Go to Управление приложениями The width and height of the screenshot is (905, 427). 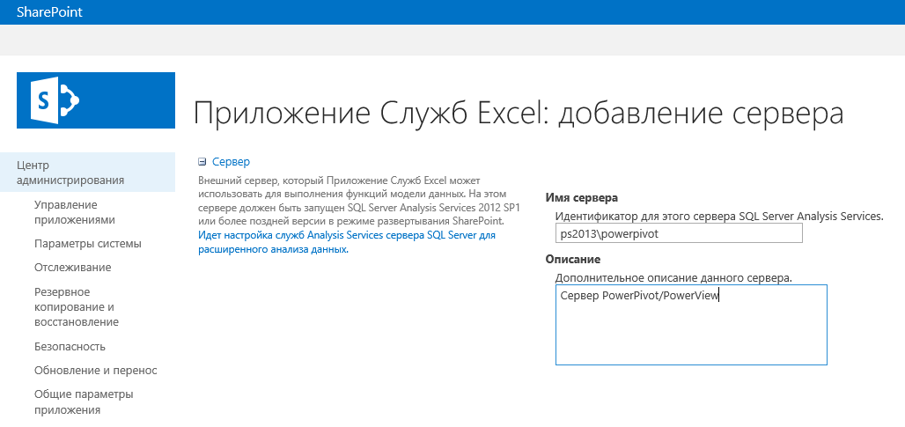point(75,212)
